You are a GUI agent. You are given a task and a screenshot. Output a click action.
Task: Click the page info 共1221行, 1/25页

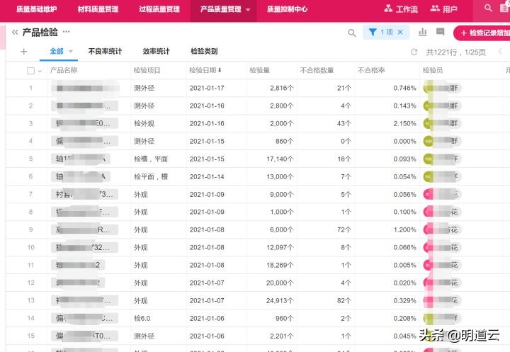[456, 52]
